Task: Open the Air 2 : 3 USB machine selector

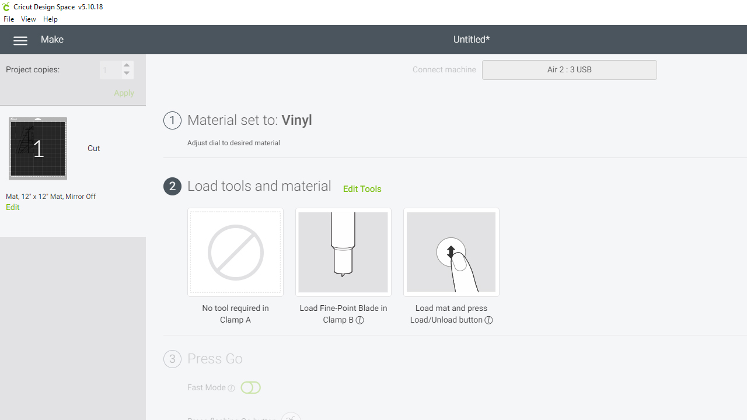Action: click(x=569, y=70)
